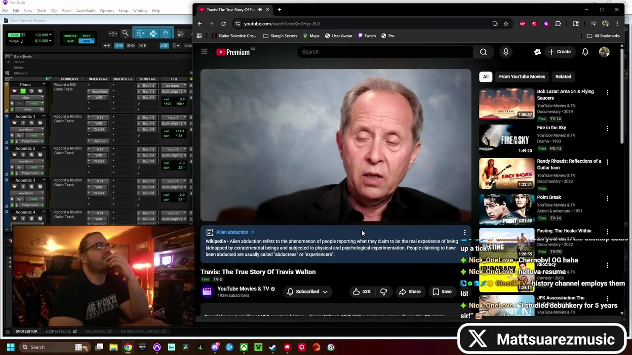Click Acoustic 1 volume value +11.4
Screen dimensions: 632x355
[180, 131]
